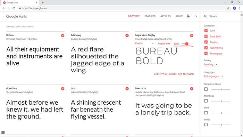Image resolution: width=243 pixels, height=137 pixels.
Task: Reload the Google Fonts page
Action: [14, 8]
